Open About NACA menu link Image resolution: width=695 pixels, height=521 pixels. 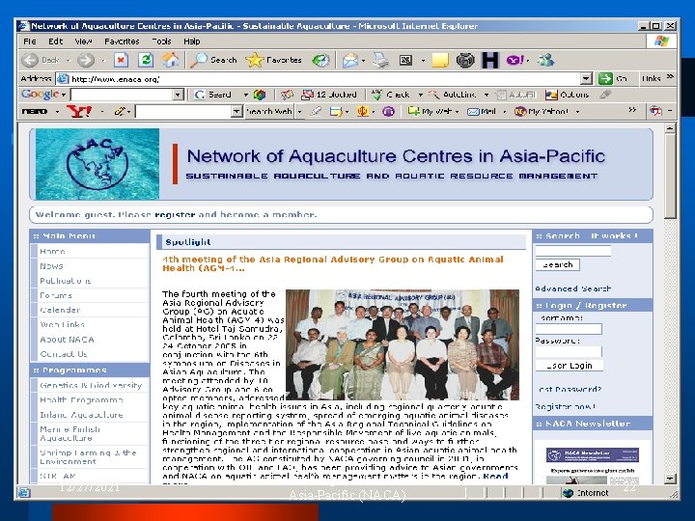coord(67,340)
